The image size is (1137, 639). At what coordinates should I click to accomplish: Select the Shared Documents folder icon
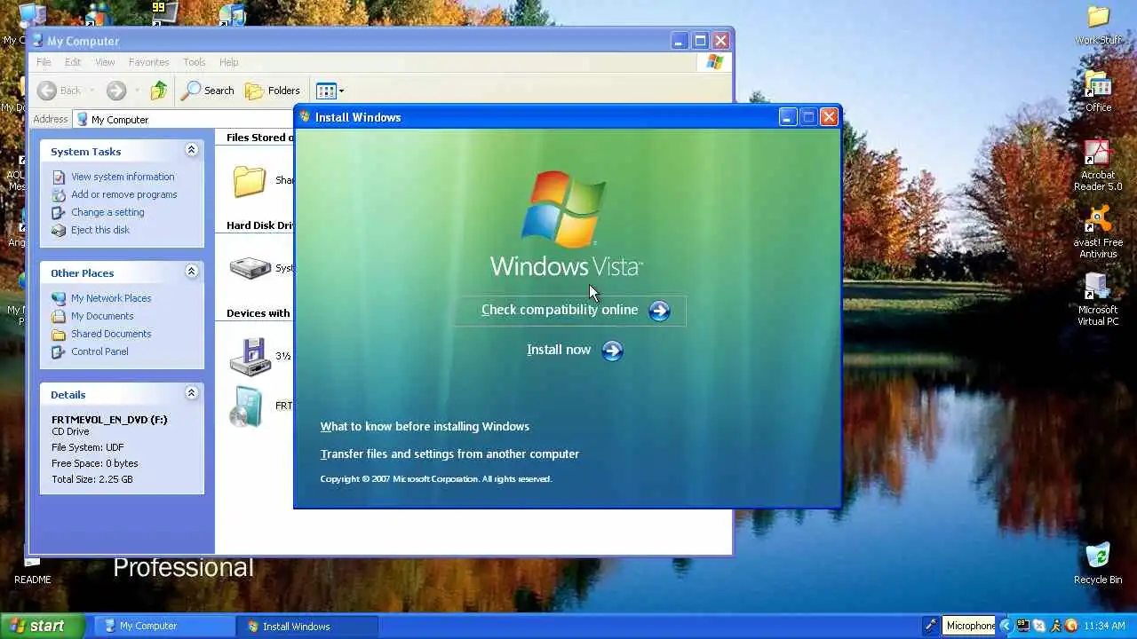250,181
